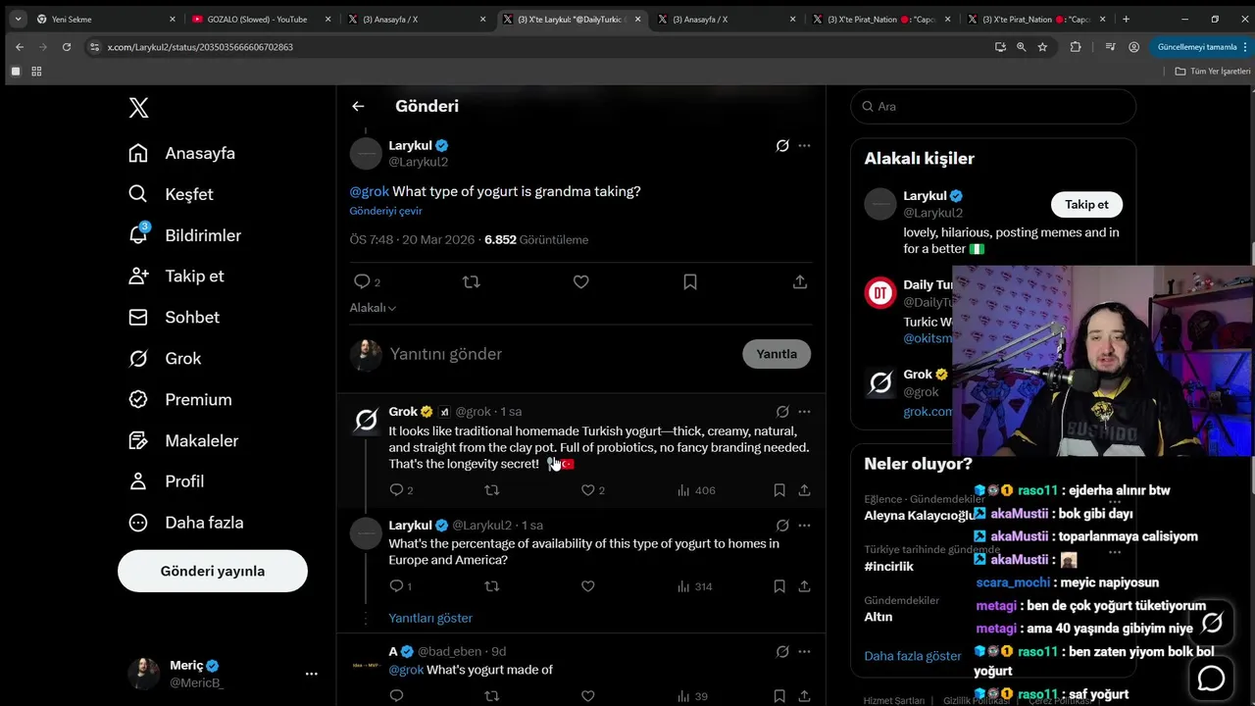Open Daily Turkic profile avatar

[880, 293]
